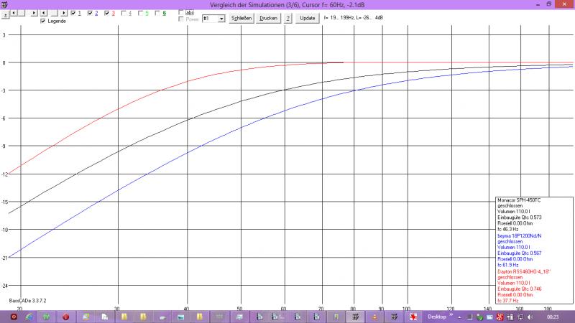Image resolution: width=575 pixels, height=323 pixels.
Task: Open picture viewer icon on taskbar
Action: (180, 317)
